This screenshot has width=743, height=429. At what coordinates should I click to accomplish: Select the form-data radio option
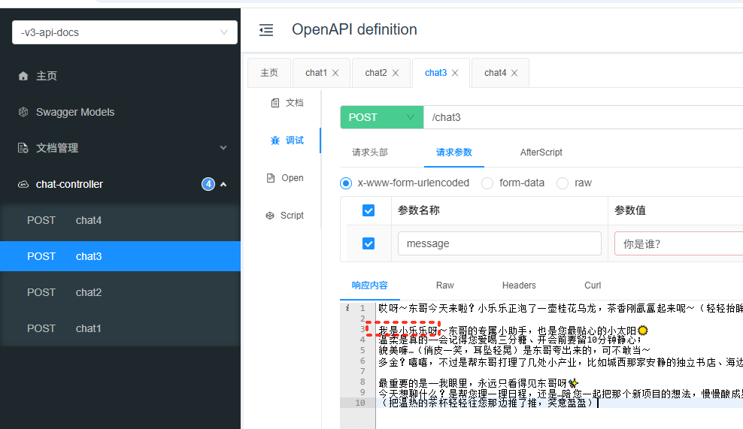pos(487,183)
